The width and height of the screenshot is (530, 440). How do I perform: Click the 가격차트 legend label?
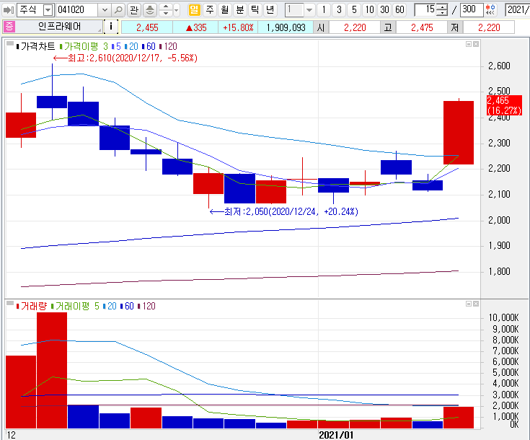[x=36, y=46]
